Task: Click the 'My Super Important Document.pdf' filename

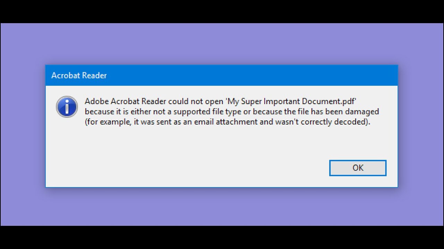Action: pos(292,102)
